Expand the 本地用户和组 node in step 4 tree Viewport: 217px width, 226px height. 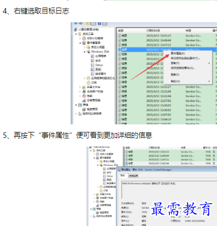point(80,91)
